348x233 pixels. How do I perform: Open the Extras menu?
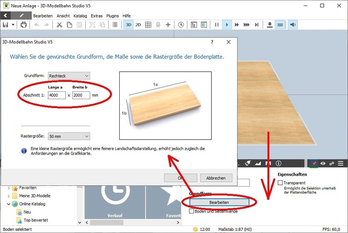[x=97, y=16]
